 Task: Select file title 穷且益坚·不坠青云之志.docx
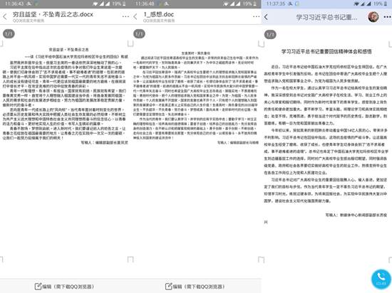(53, 14)
